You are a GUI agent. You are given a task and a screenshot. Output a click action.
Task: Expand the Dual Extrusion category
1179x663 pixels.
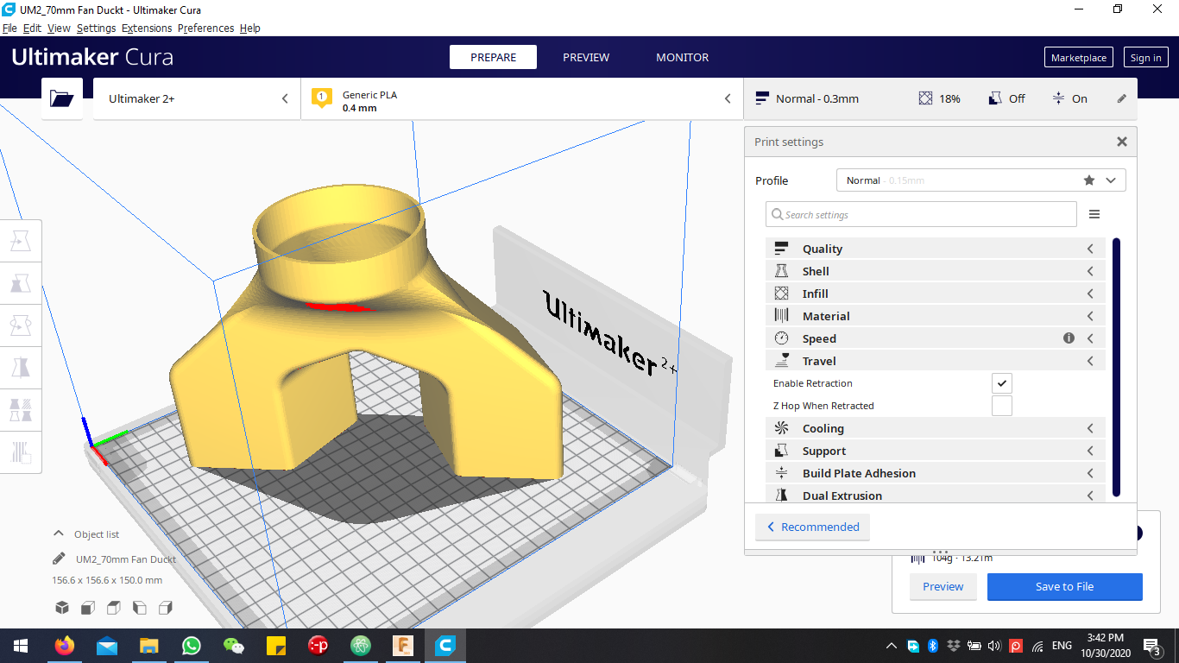(x=936, y=495)
